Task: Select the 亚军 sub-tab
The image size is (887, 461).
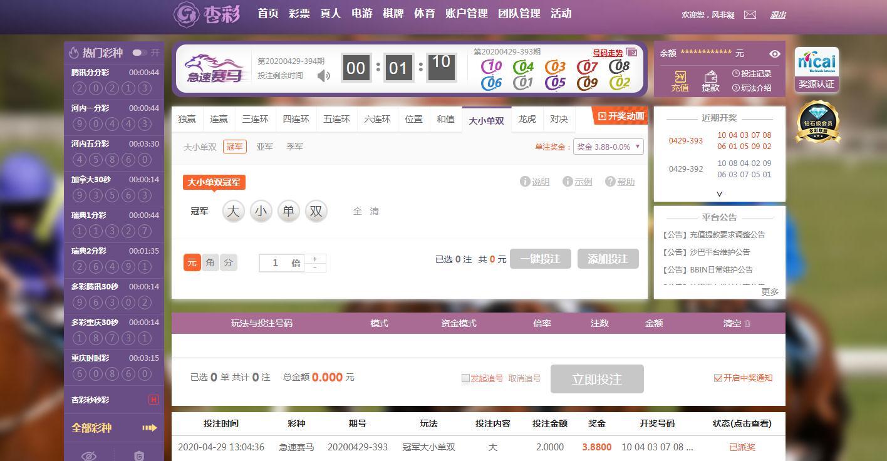Action: pos(264,147)
